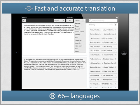Open history entry 'The Court co...'
Image resolution: width=140 pixels, height=105 pixels.
point(103,51)
